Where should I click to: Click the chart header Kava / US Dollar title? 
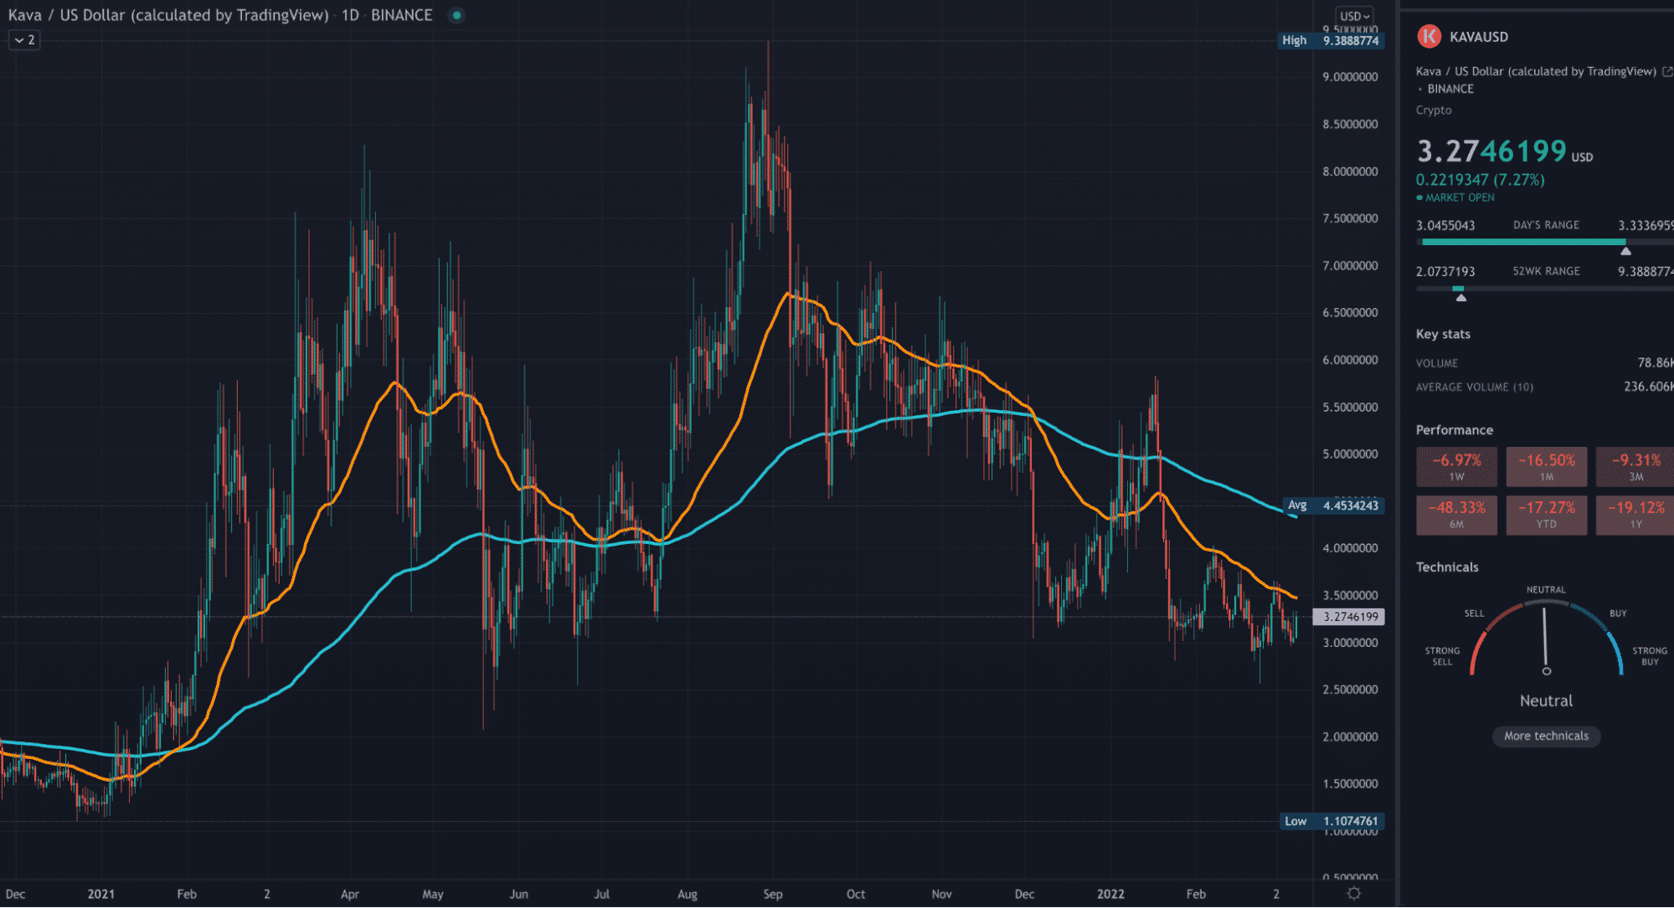point(168,15)
